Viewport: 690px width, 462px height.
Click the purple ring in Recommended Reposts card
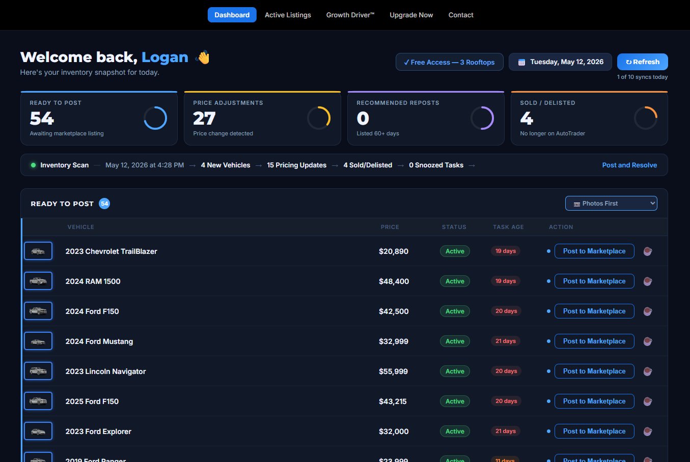pyautogui.click(x=482, y=118)
